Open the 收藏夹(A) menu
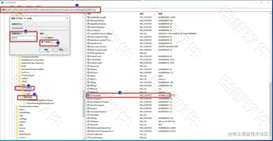Screen dimensions: 273x141 (x=29, y=6)
